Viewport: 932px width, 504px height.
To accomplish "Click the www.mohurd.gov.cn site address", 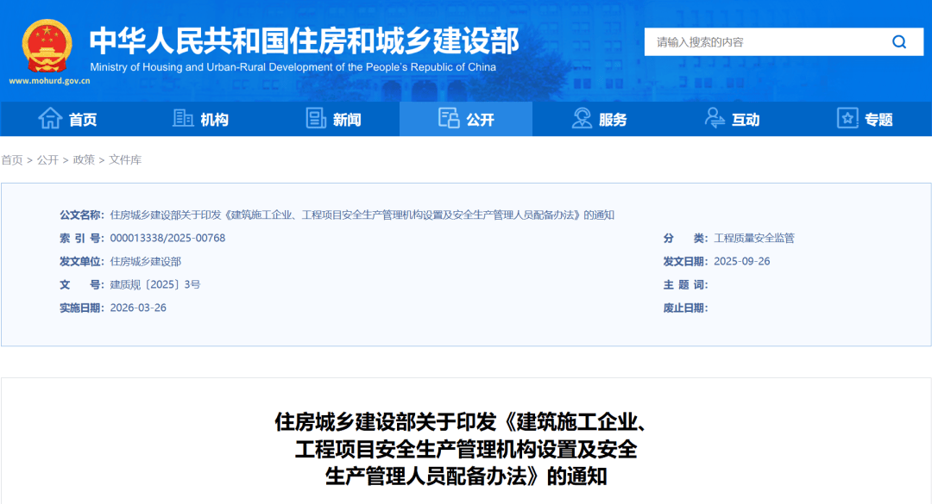I will pyautogui.click(x=49, y=81).
